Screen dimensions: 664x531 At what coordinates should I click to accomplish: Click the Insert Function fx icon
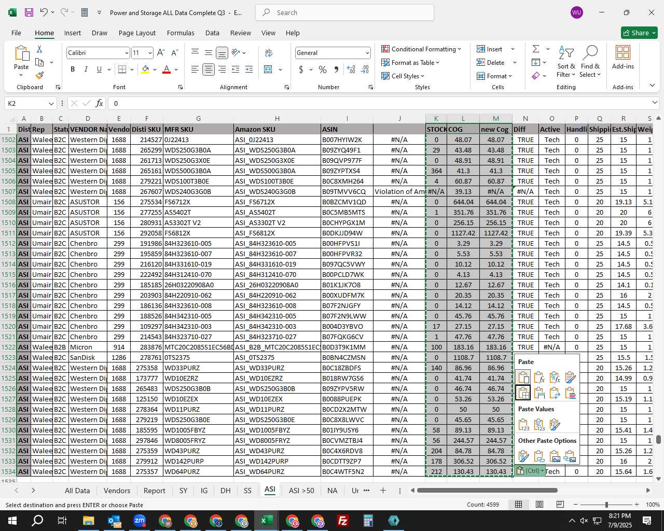click(x=100, y=103)
